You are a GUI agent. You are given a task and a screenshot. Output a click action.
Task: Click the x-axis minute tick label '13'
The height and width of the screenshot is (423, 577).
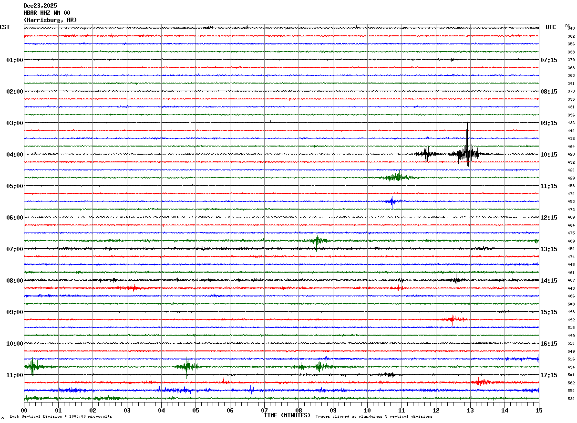tap(470, 410)
